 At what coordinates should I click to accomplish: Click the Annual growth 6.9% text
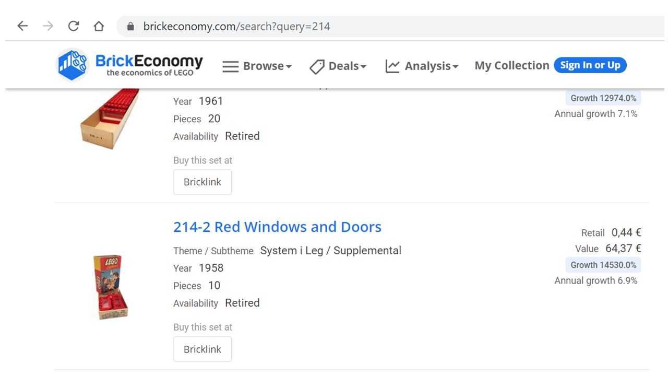pyautogui.click(x=596, y=280)
